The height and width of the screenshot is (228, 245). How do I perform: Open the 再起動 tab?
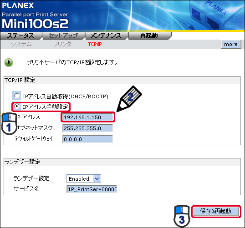point(150,35)
